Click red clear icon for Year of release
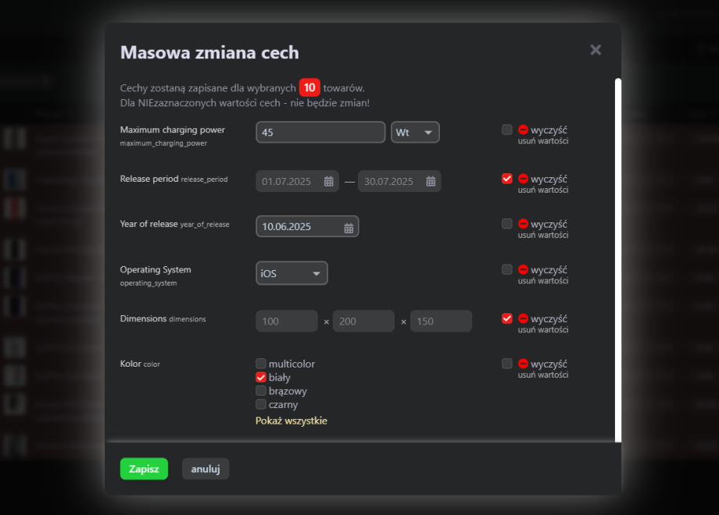 click(523, 224)
